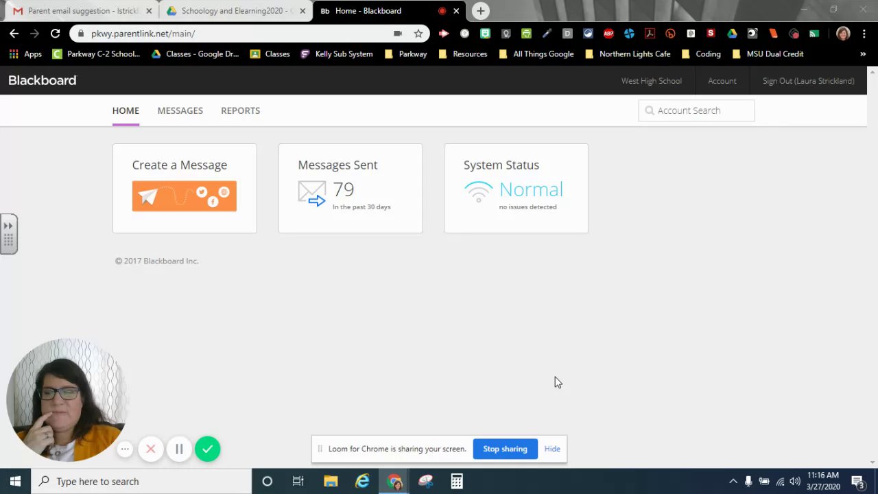Click into Account Search field
Screen dimensions: 878x494
(696, 110)
